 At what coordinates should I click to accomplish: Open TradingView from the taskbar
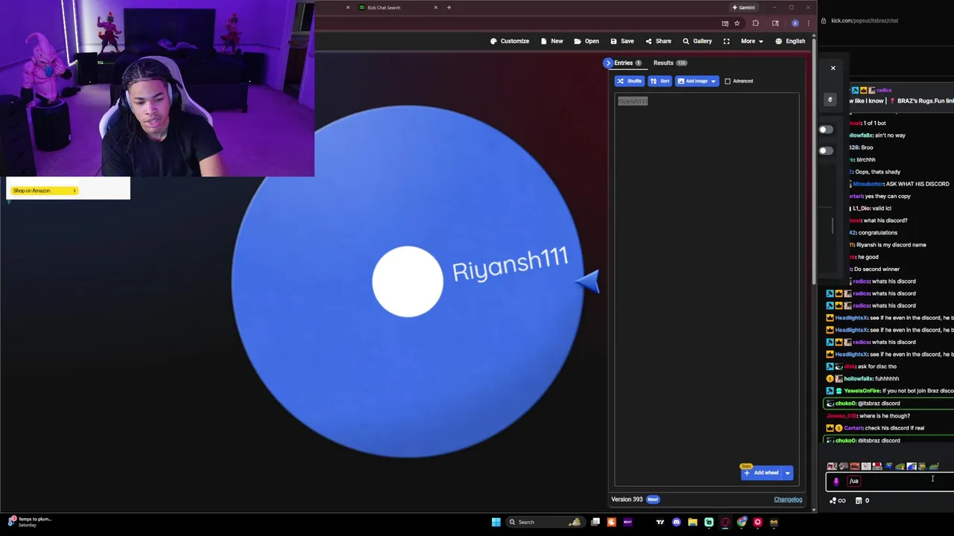660,522
